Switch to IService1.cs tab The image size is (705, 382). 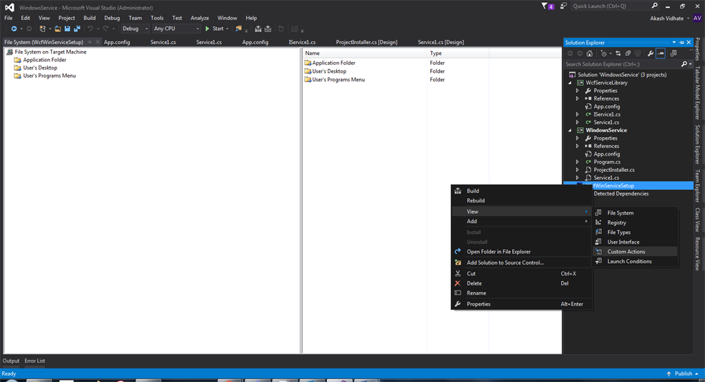click(302, 42)
